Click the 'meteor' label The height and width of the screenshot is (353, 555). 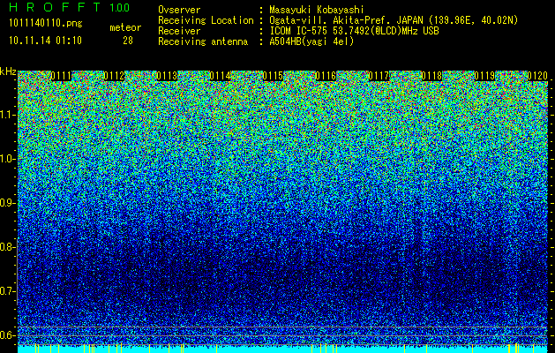[x=125, y=27]
